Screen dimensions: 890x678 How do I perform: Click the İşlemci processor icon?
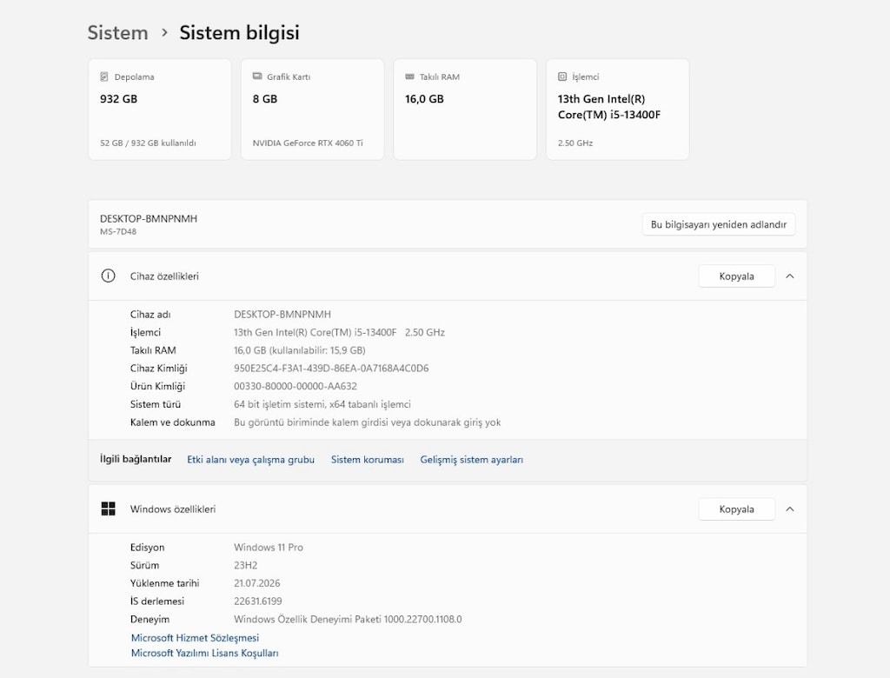click(x=562, y=76)
